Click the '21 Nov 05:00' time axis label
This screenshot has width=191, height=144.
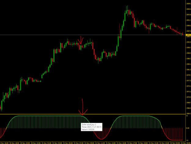coord(68,143)
